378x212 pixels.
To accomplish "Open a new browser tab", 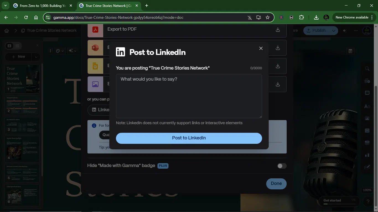I will coord(147,6).
